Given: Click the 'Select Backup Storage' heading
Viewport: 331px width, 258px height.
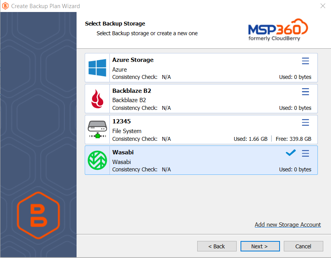Looking at the screenshot, I should (115, 24).
